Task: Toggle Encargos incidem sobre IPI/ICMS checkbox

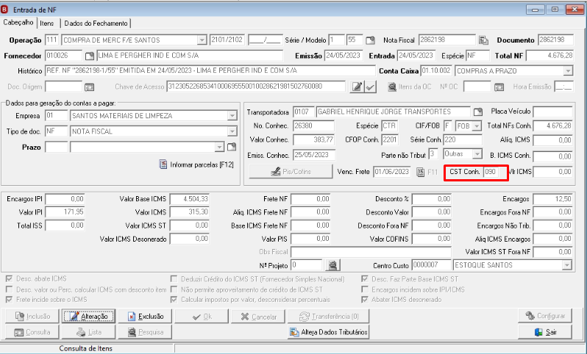Action: (x=365, y=289)
